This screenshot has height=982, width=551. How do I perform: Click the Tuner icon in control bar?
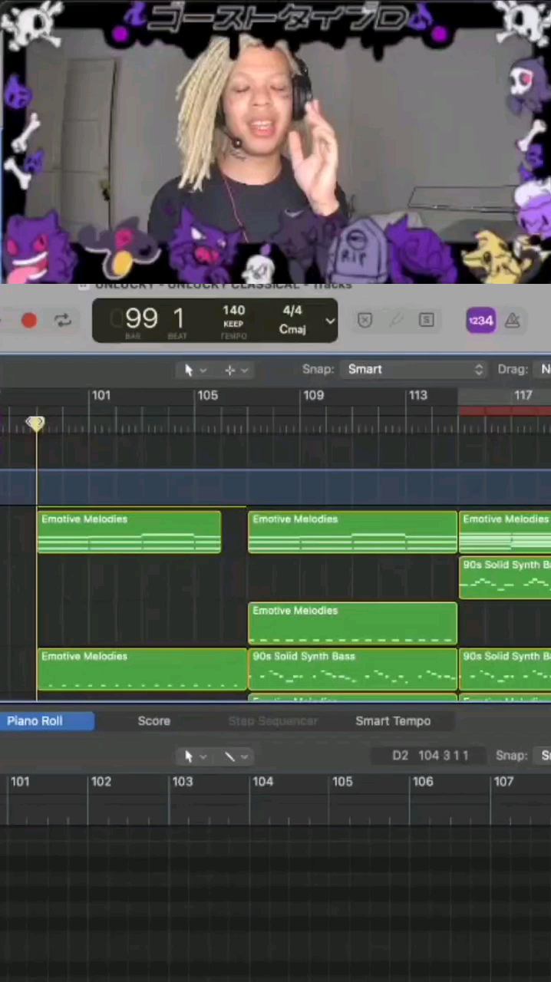[396, 321]
